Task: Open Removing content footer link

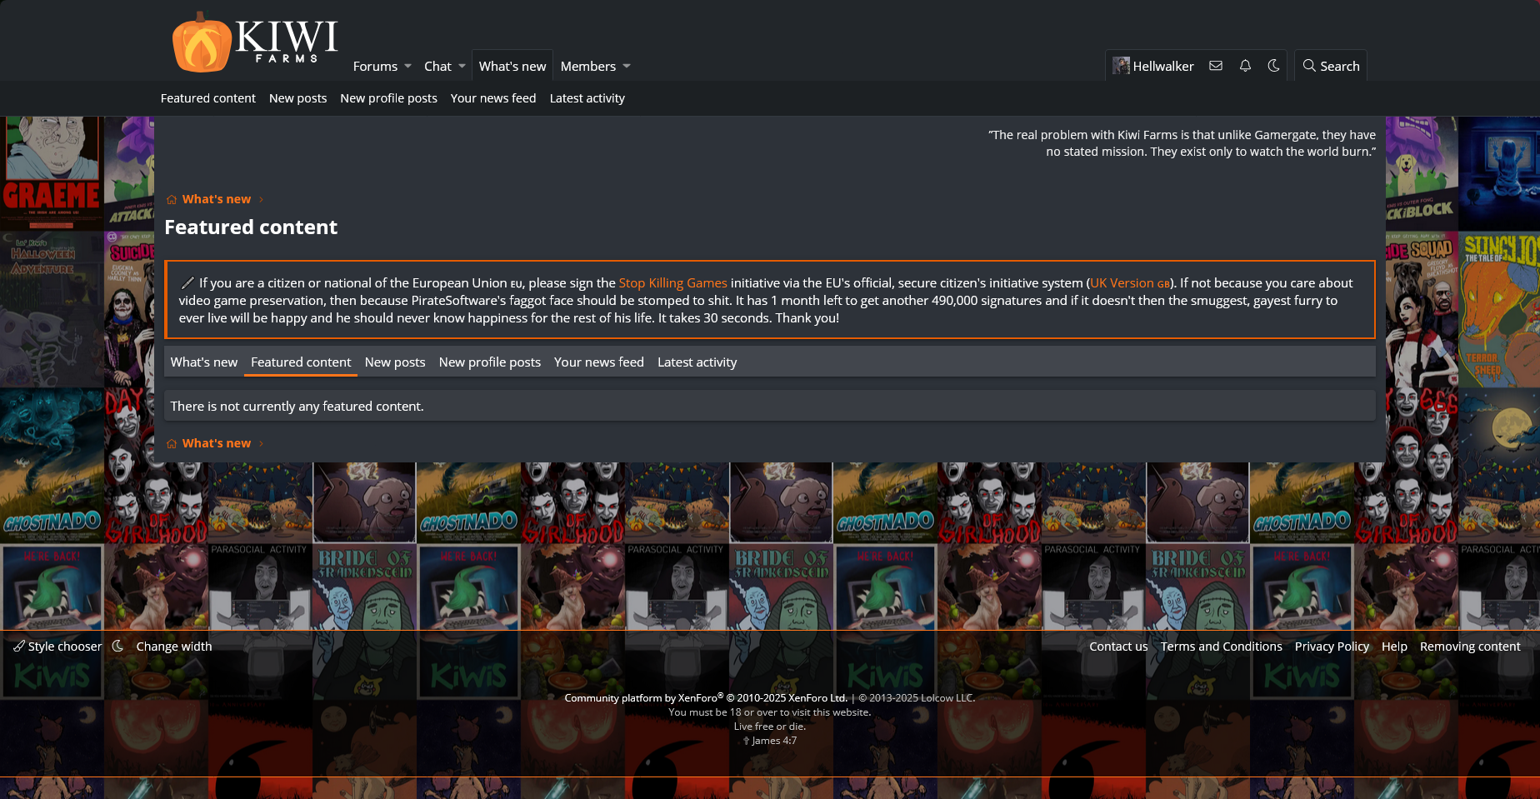Action: point(1470,647)
